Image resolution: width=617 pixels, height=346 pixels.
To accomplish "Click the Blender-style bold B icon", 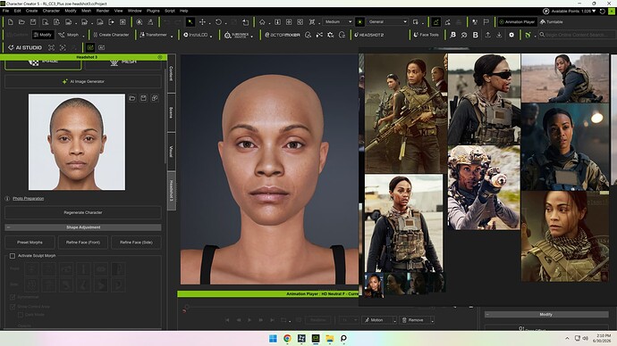I will pyautogui.click(x=476, y=35).
